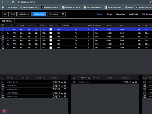
Task: Go forward in the browser
Action: (8, 2)
